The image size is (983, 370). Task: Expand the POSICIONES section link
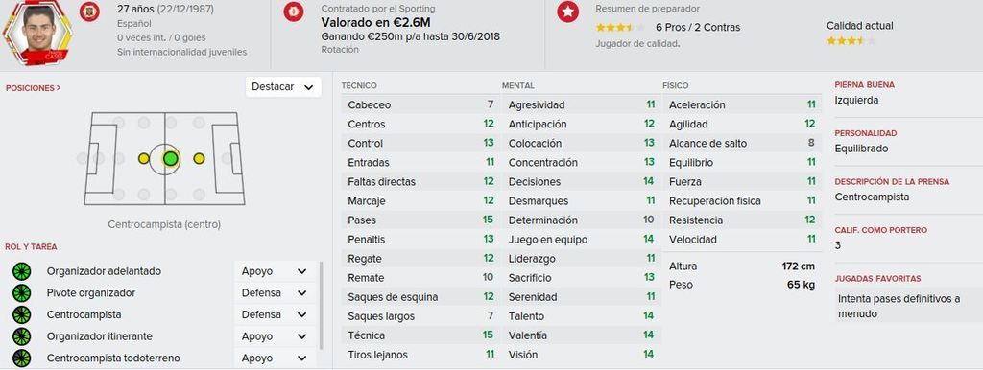point(33,88)
